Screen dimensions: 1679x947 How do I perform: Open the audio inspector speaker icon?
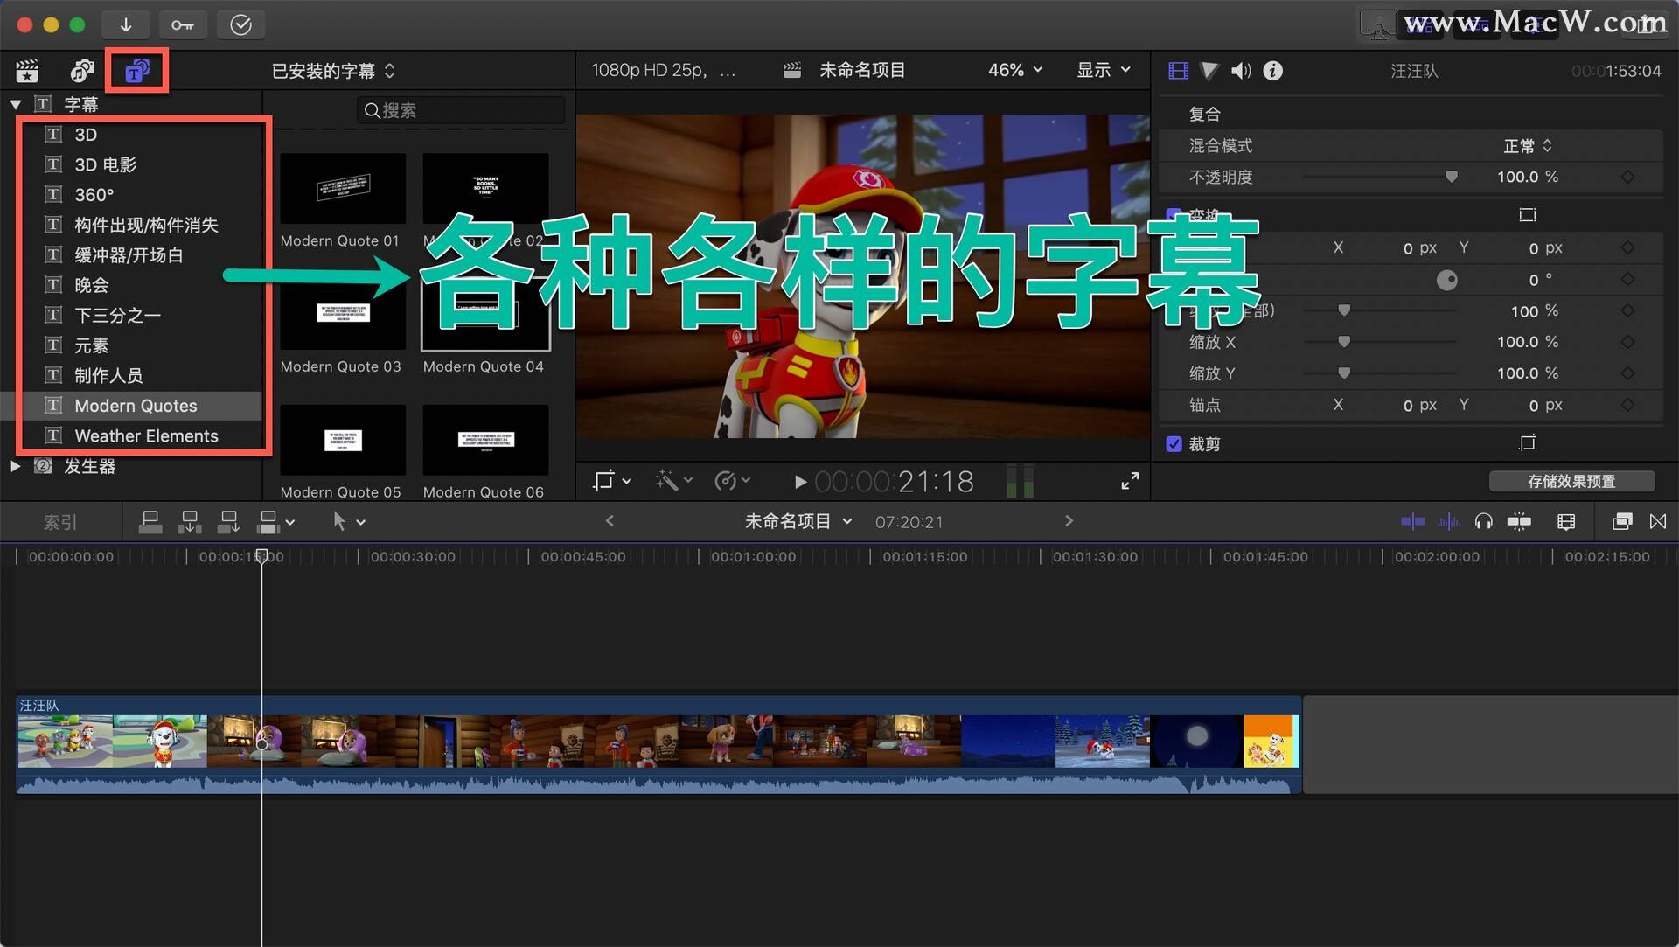(1241, 71)
